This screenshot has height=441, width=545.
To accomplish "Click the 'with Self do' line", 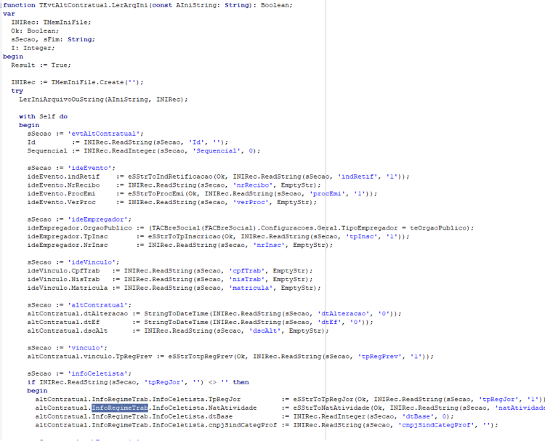I will 43,116.
